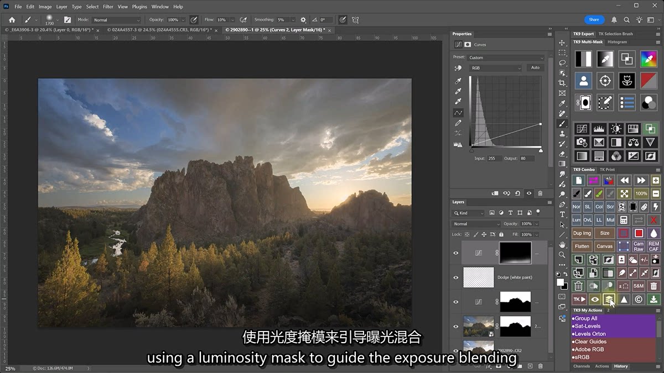Click the TK9 red X button
The width and height of the screenshot is (664, 373).
point(654,219)
